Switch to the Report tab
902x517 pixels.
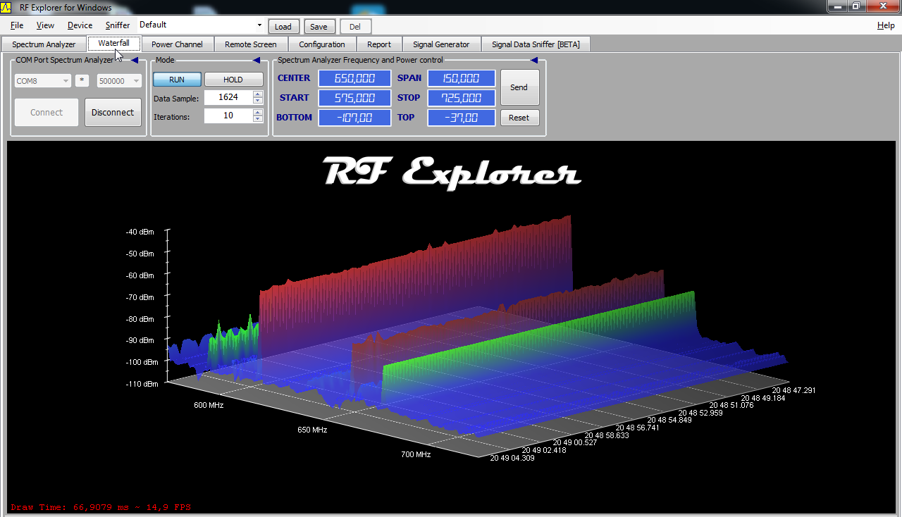[379, 44]
